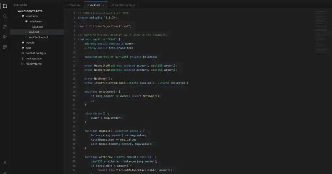Click 'IVault' in the contract declaration line
332x174 pixels.
112,39
